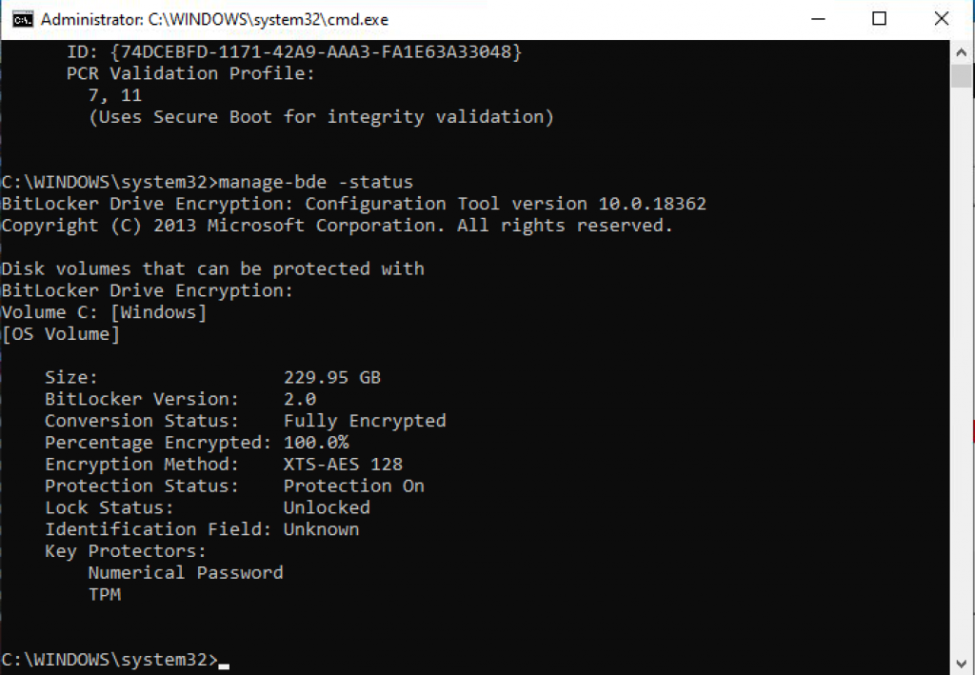Click the Numerical Password key protector entry
The height and width of the screenshot is (675, 975).
click(185, 572)
